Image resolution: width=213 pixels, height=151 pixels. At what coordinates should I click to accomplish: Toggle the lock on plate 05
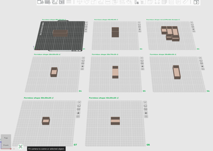142,66
